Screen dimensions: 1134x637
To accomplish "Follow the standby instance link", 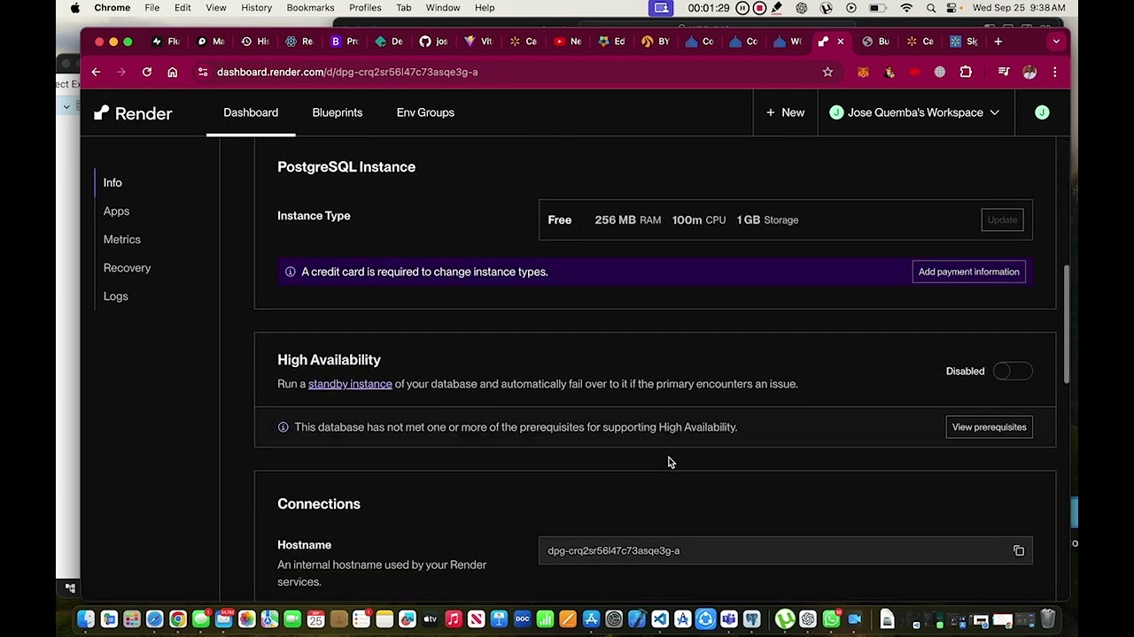I will click(x=350, y=384).
